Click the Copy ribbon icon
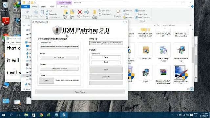Screen dimensions: 210x118 (36, 12)
